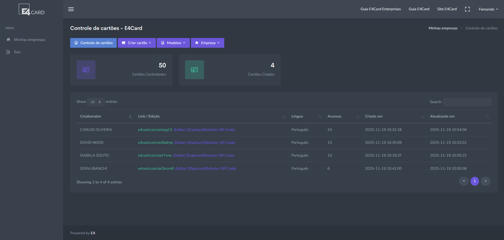Select Sair to log out

click(17, 52)
